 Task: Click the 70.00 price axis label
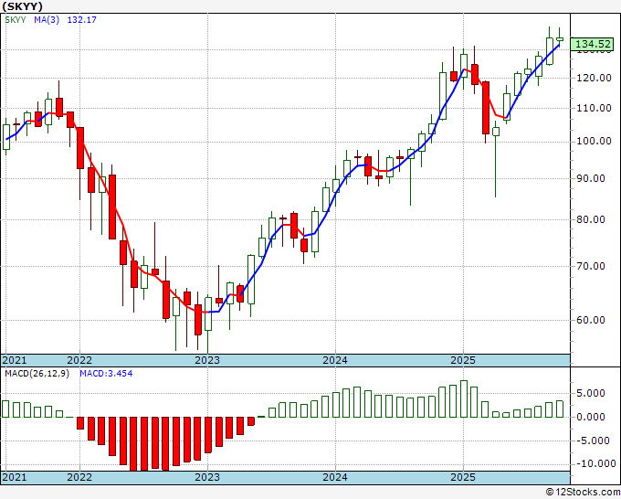click(591, 266)
